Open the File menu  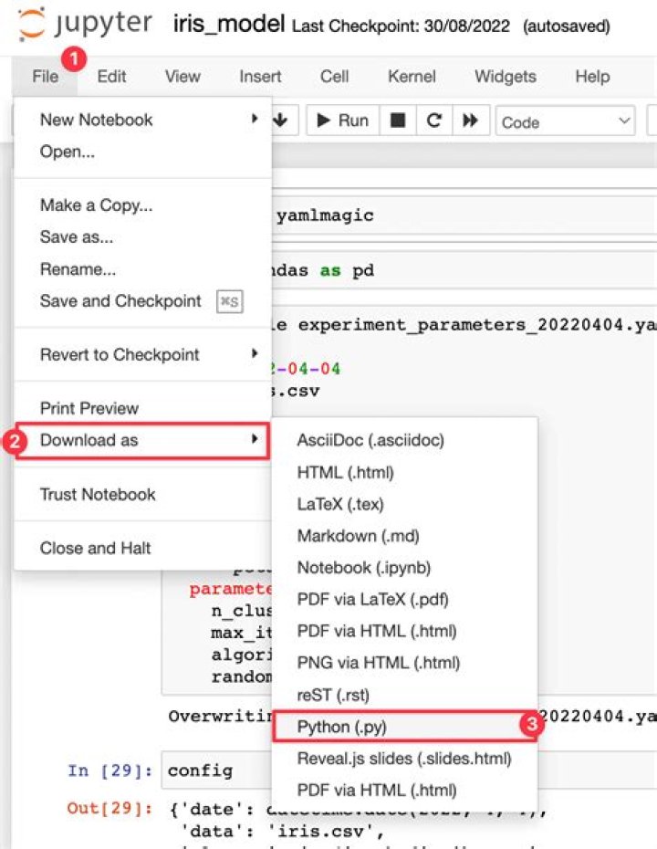(x=46, y=77)
